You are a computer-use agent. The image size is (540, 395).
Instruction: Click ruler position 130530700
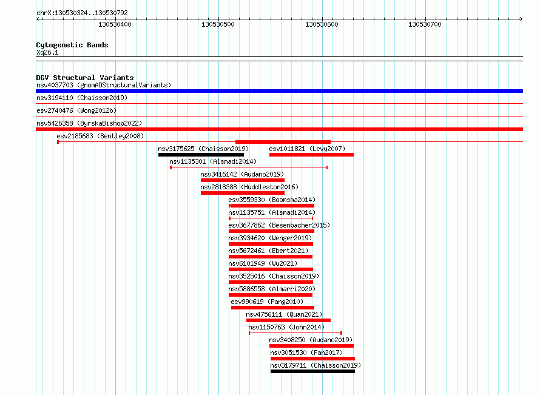click(425, 24)
